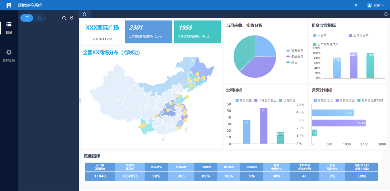Toggle the 租赁合同 pie legend item
The height and width of the screenshot is (191, 390).
click(x=295, y=50)
